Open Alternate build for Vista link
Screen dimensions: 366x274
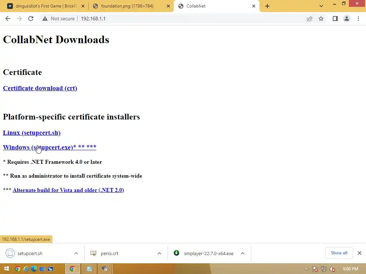point(68,190)
